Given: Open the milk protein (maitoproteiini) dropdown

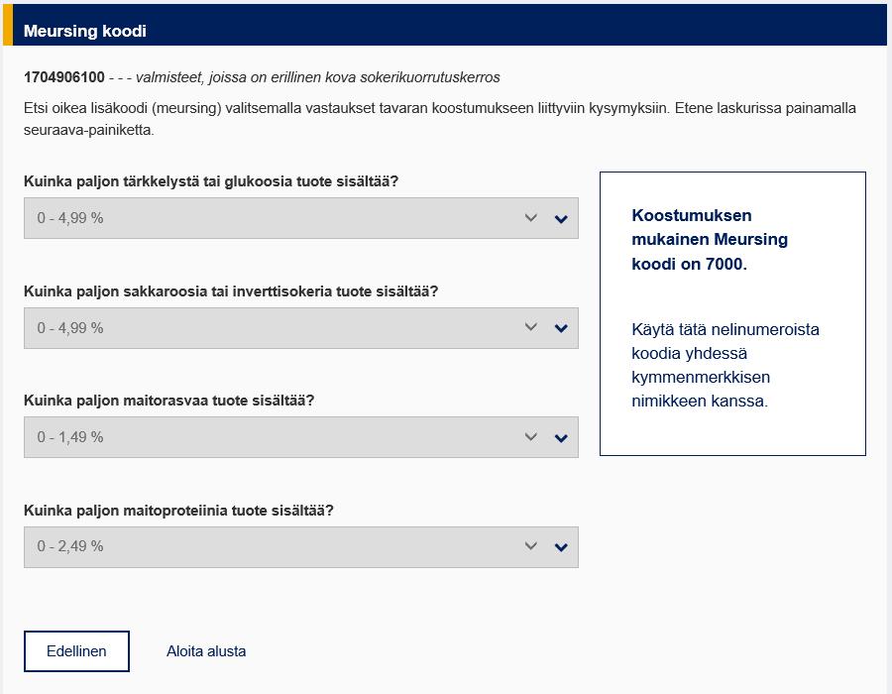Looking at the screenshot, I should (301, 547).
